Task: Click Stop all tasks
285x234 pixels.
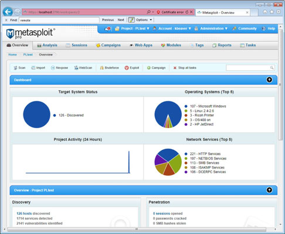Action: (x=185, y=68)
